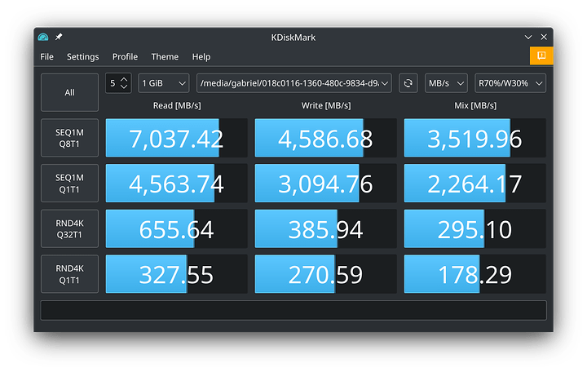Decrease the test count below 5
This screenshot has width=587, height=372.
[x=124, y=87]
